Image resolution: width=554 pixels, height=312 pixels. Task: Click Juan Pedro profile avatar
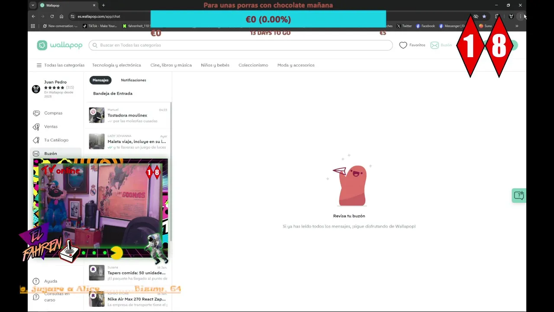(x=36, y=89)
